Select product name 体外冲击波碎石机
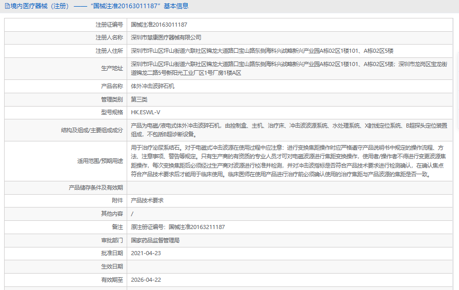This screenshot has width=459, height=290. click(152, 86)
